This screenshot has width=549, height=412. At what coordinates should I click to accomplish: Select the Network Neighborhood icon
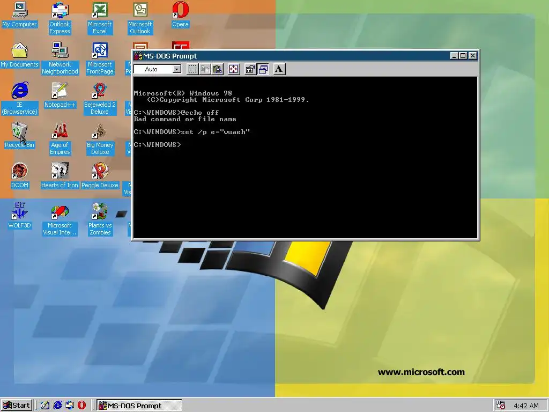60,58
